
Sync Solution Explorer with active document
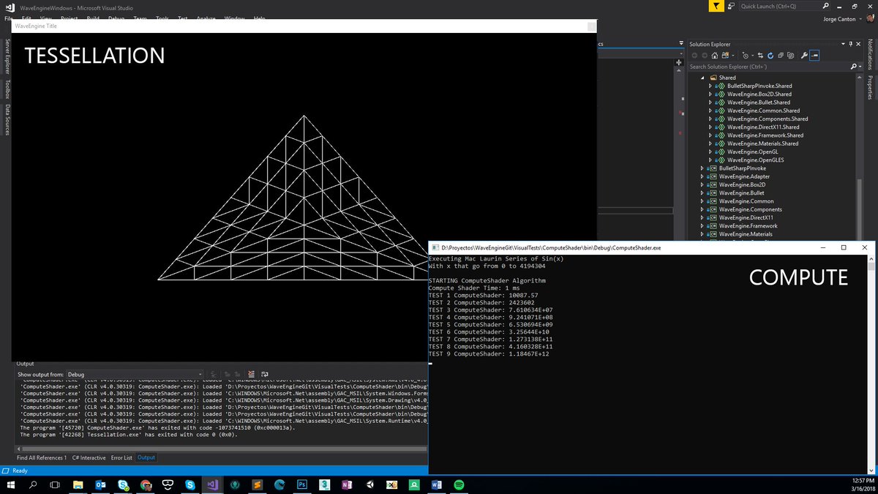coord(759,55)
